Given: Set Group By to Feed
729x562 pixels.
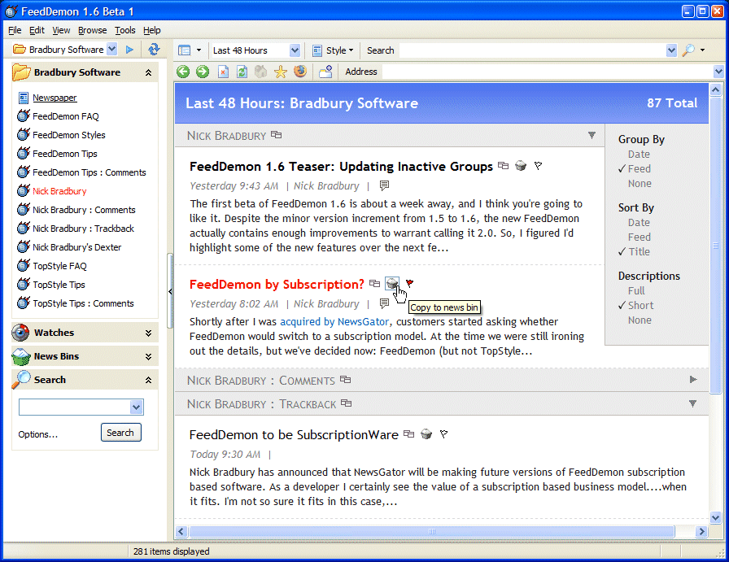Looking at the screenshot, I should coord(640,168).
